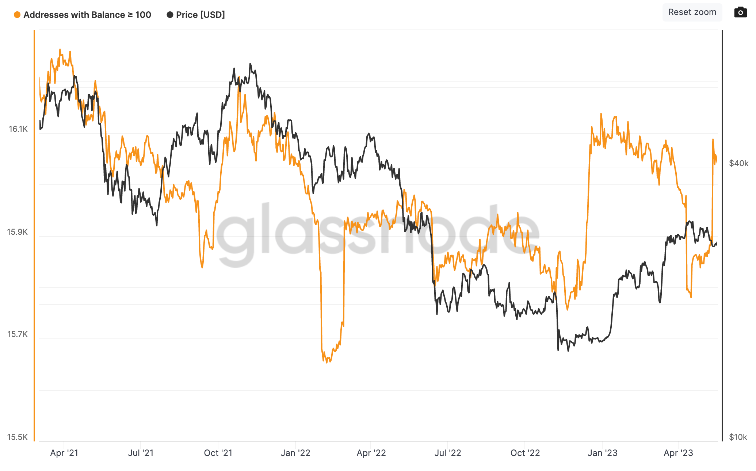This screenshot has height=471, width=756.
Task: Click the Jan '23 x-axis label
Action: click(x=603, y=453)
